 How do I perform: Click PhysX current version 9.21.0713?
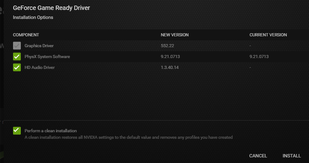pyautogui.click(x=259, y=57)
